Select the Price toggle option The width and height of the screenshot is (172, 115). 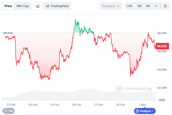pos(8,6)
